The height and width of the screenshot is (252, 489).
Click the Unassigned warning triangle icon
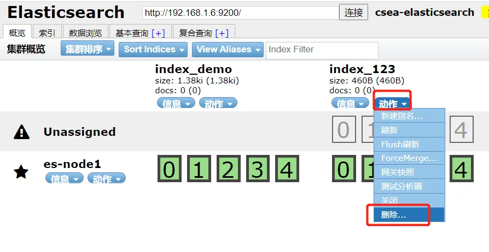pos(21,132)
